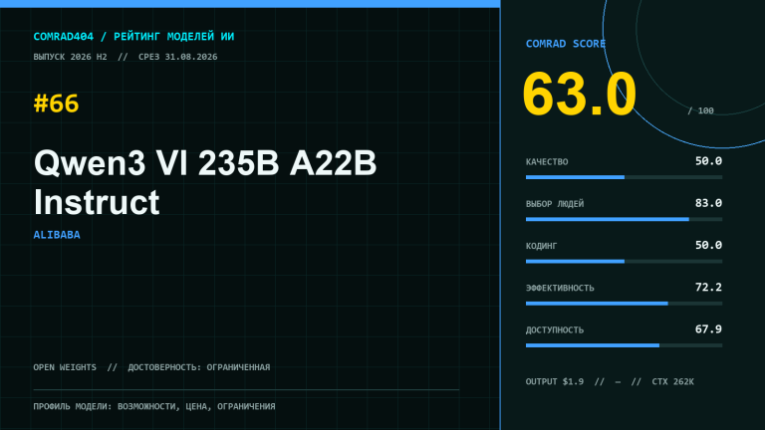The height and width of the screenshot is (430, 765).
Task: Click the ВЫБОР ЛЮДЕЙ metric label
Action: [555, 204]
